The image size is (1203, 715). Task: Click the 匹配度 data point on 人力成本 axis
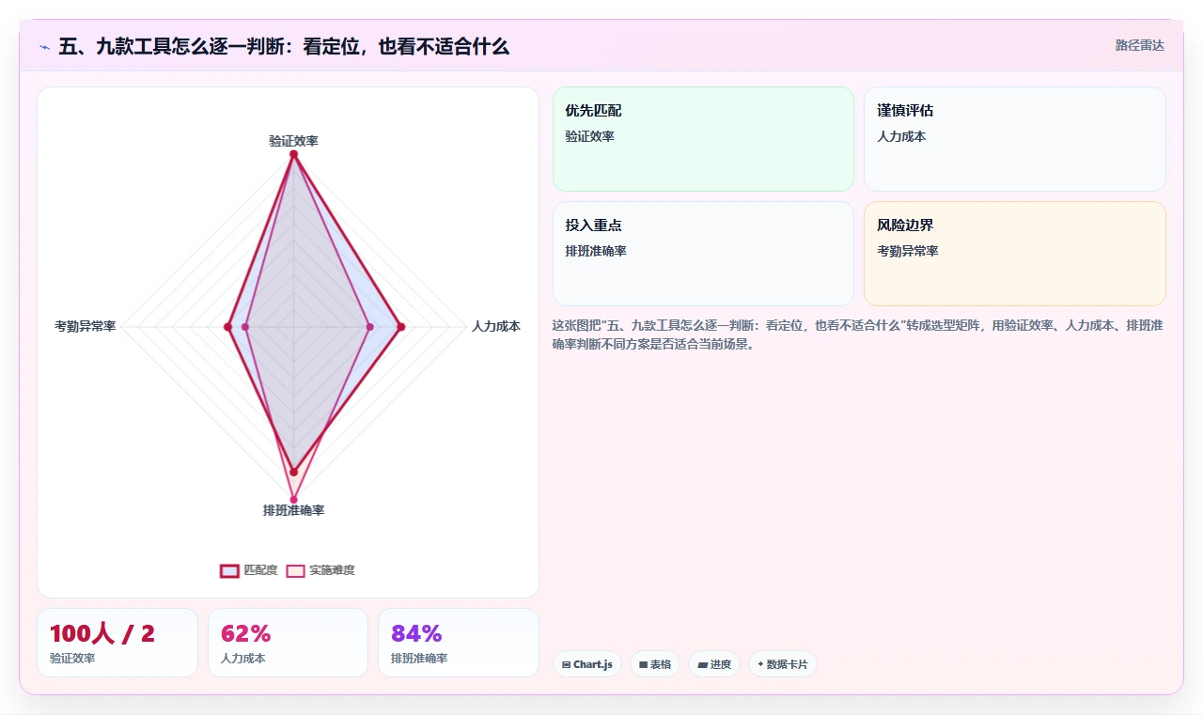click(401, 327)
